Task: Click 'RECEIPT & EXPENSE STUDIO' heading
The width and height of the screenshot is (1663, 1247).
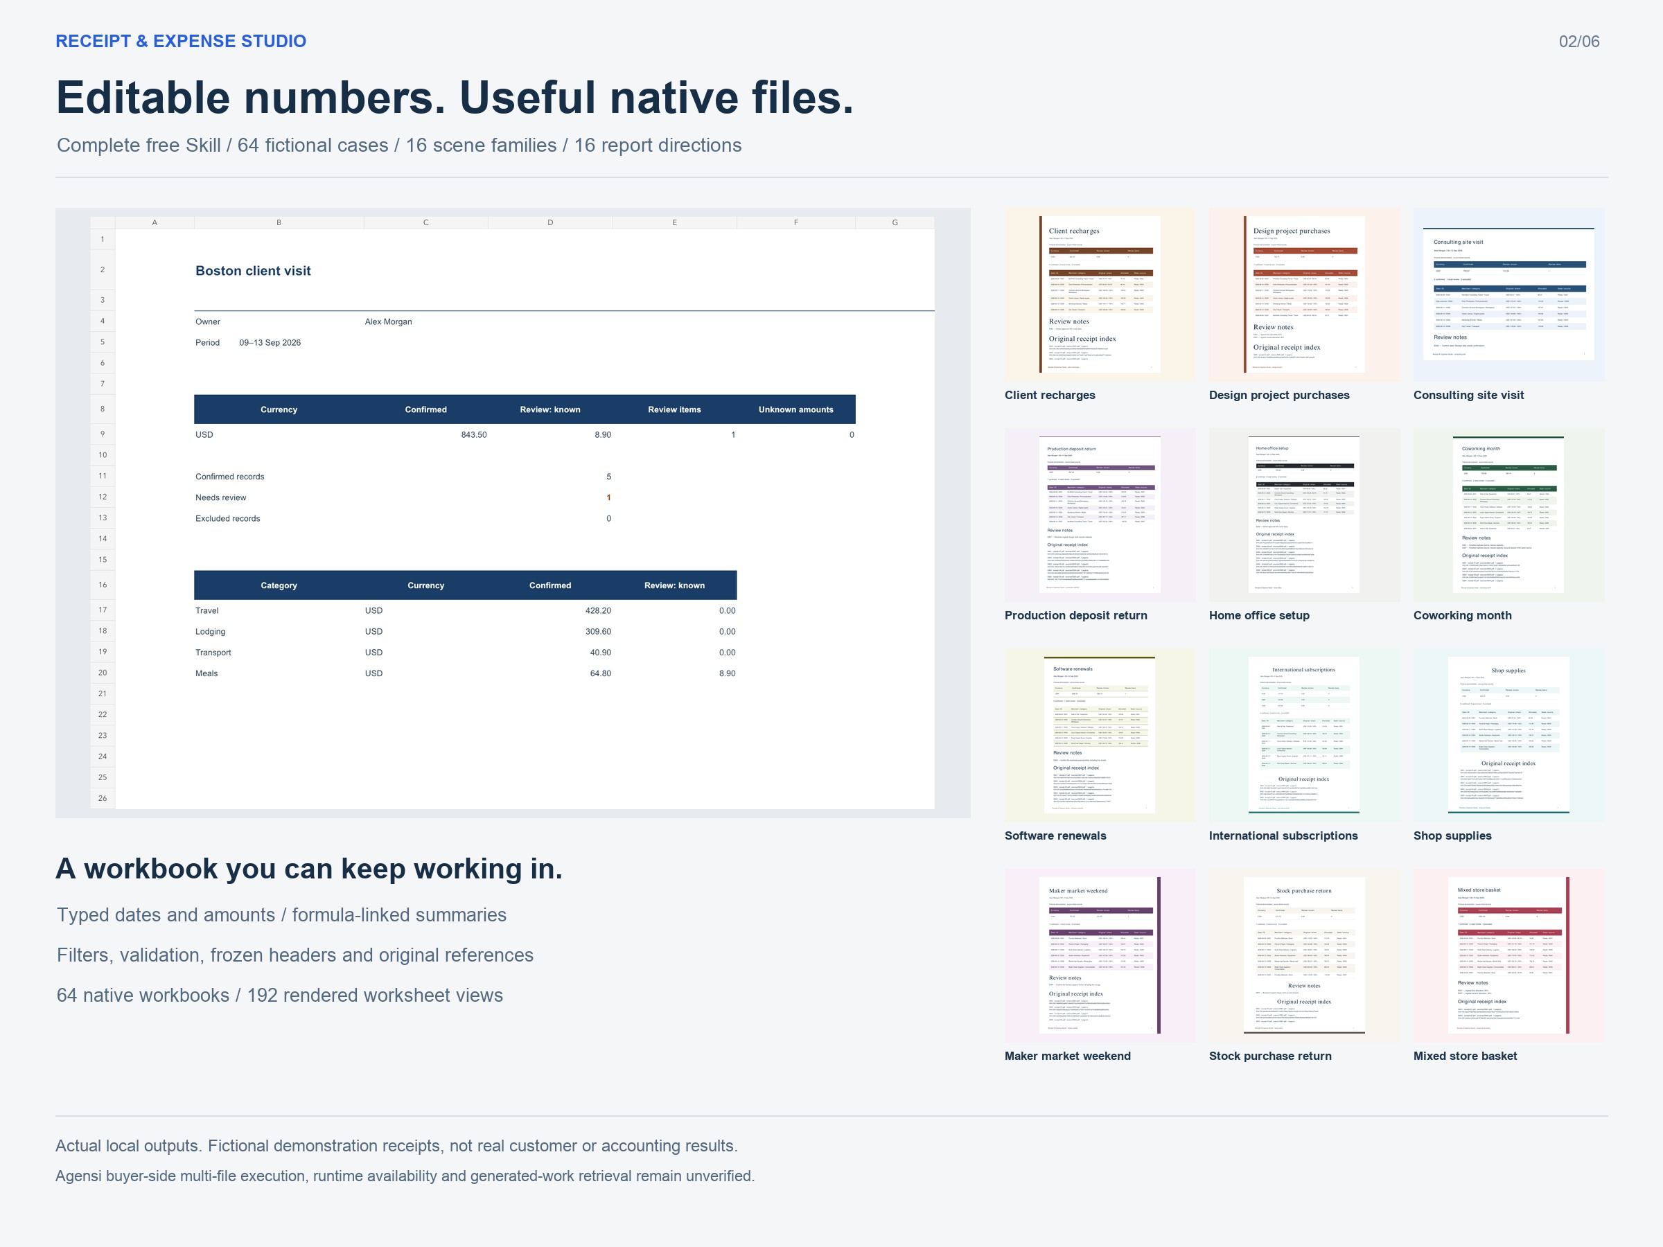Action: pyautogui.click(x=181, y=42)
